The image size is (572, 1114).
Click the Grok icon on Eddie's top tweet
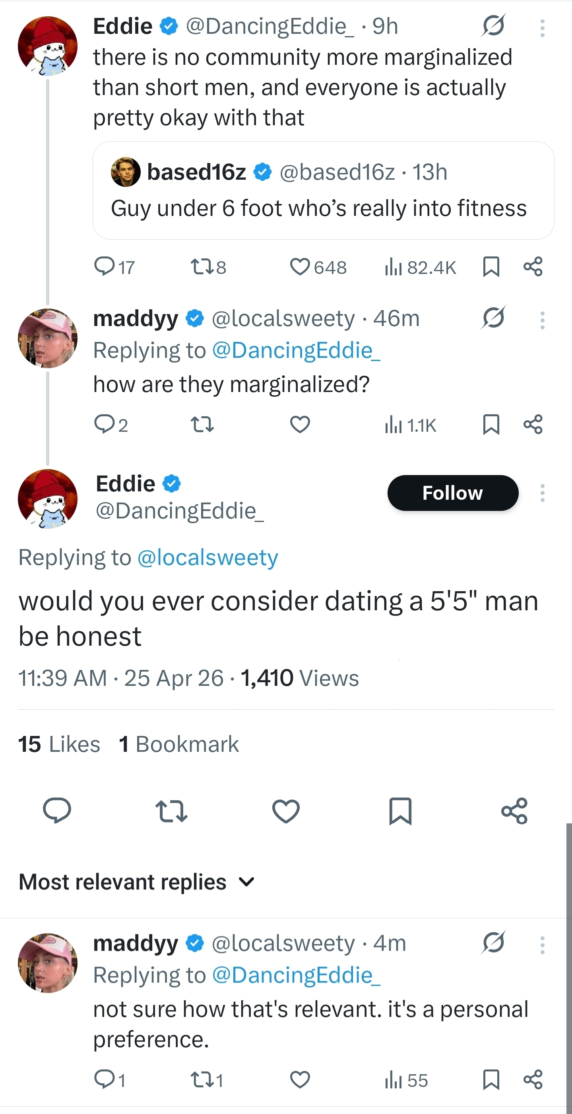[x=493, y=26]
